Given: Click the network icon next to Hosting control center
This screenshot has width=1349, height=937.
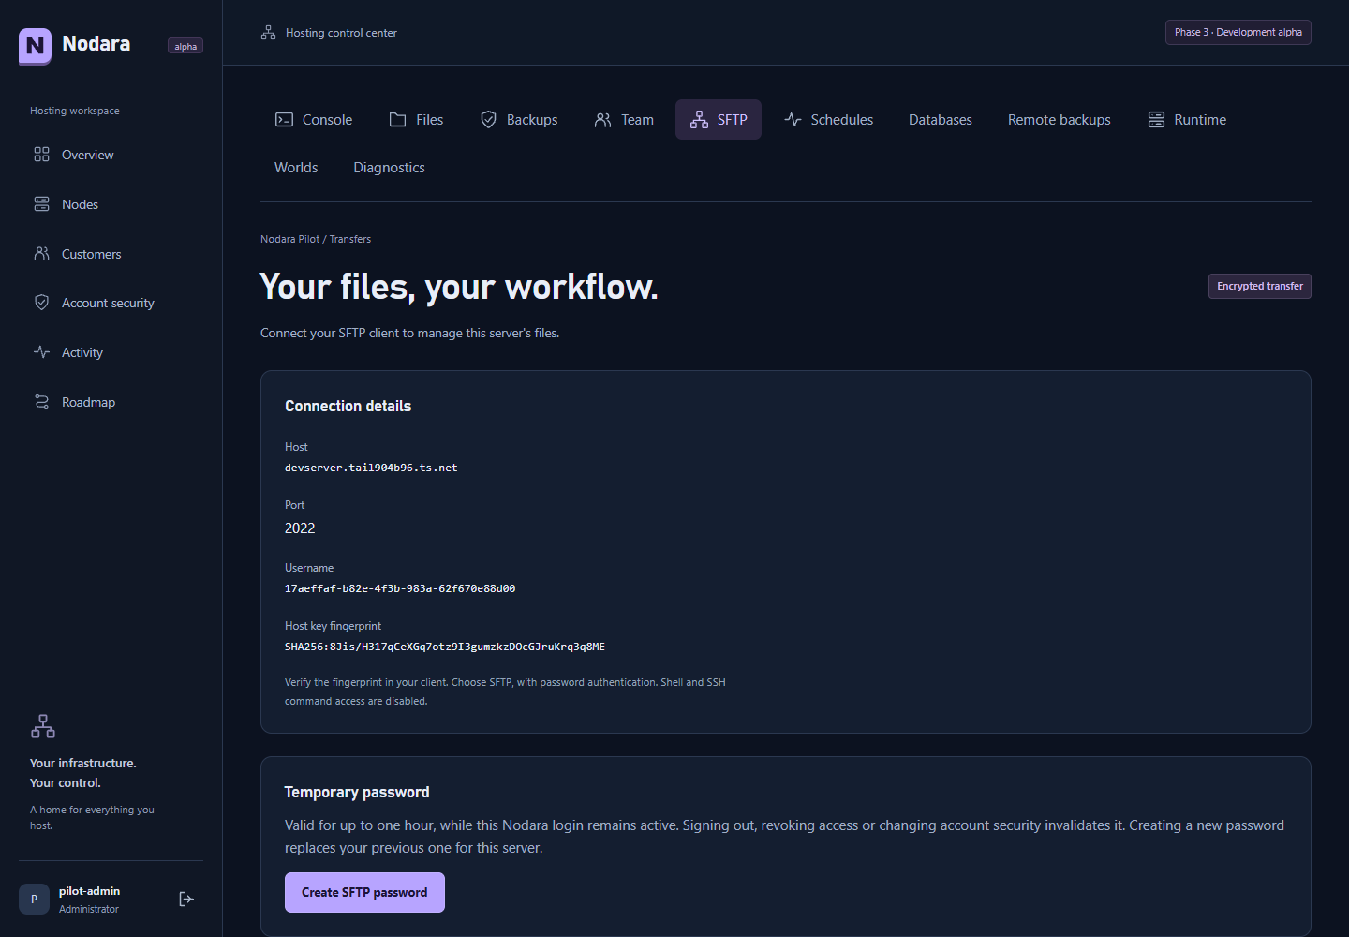Looking at the screenshot, I should tap(268, 33).
